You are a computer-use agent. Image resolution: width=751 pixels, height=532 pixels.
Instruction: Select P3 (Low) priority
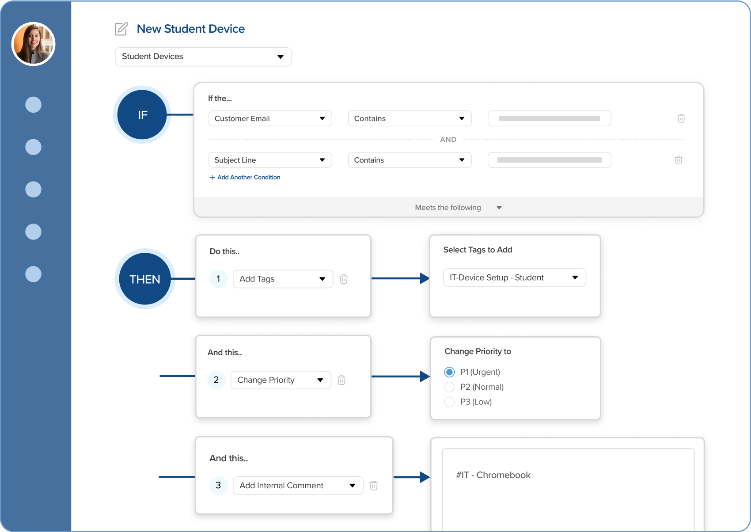[x=449, y=402]
